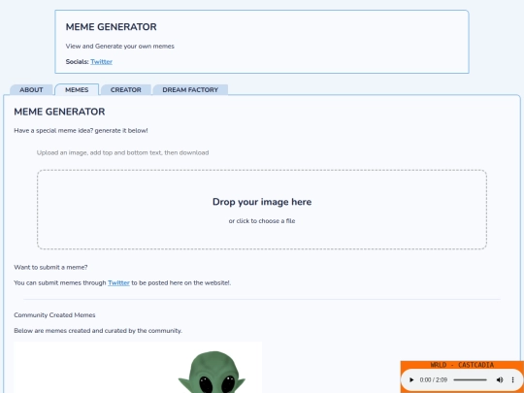524x393 pixels.
Task: Click the 'Upload an image, add top' instruction
Action: click(x=122, y=152)
